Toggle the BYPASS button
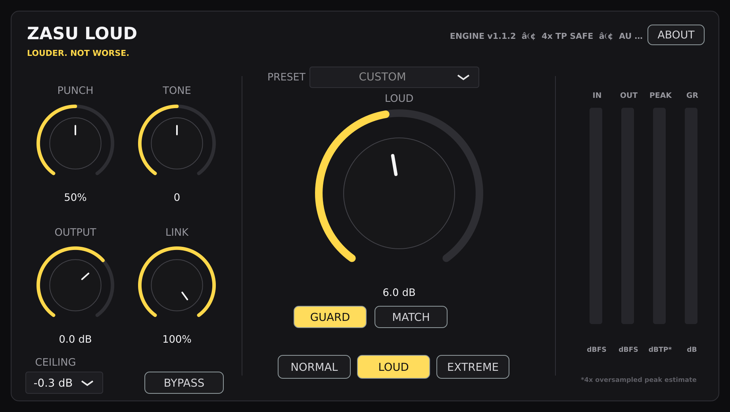Image resolution: width=730 pixels, height=412 pixels. (x=184, y=383)
